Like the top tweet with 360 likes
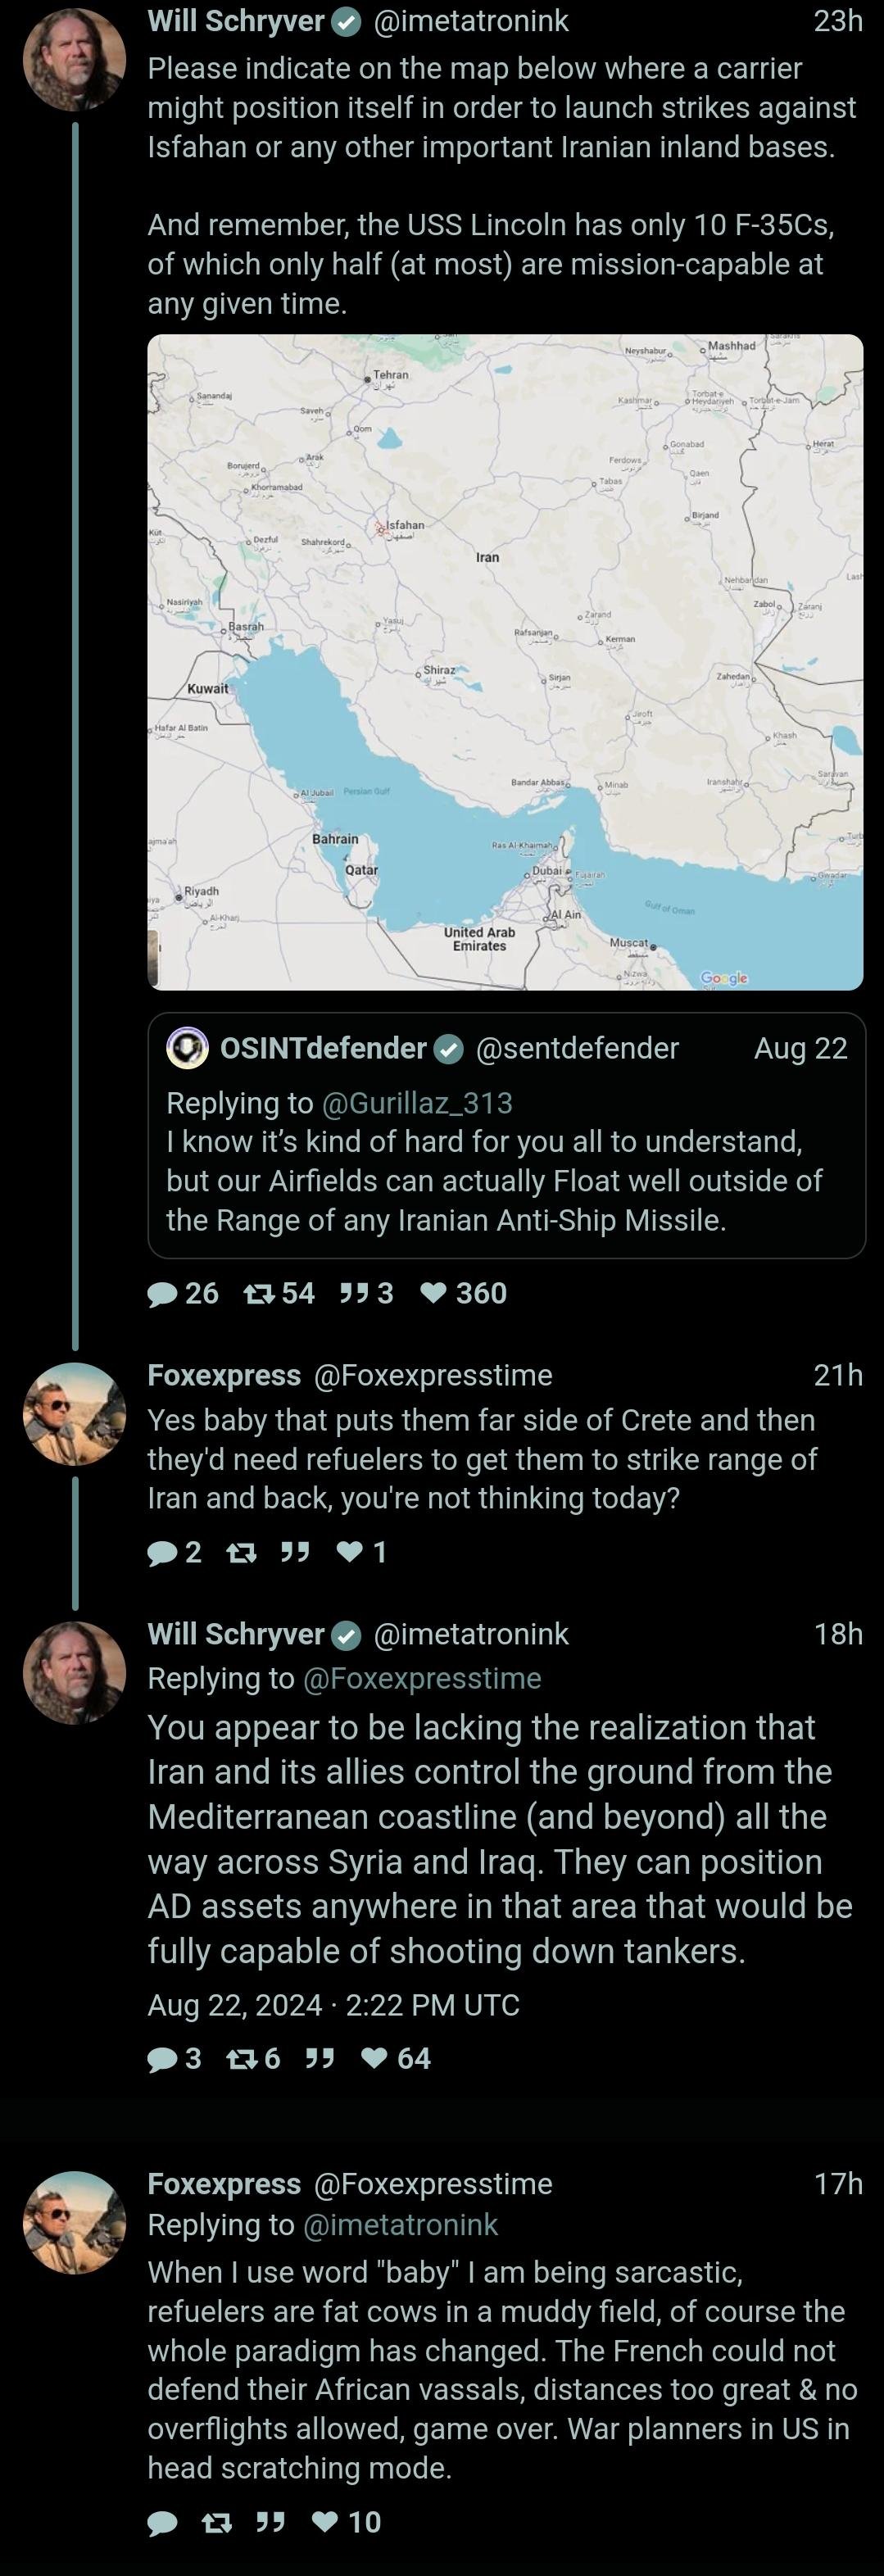 coord(433,1294)
